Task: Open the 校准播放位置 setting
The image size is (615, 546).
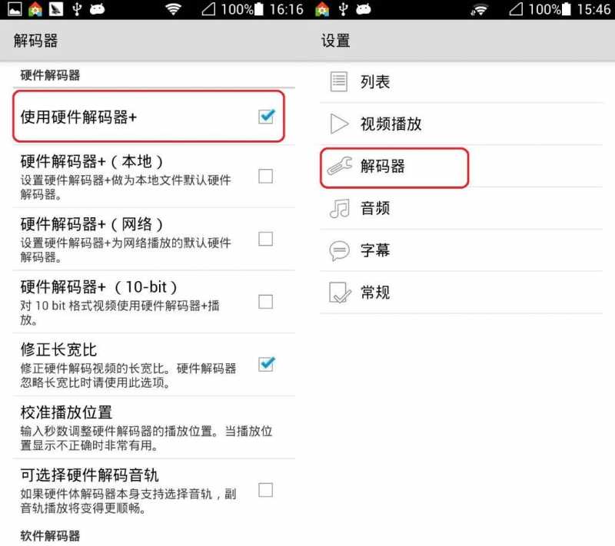Action: (x=154, y=427)
